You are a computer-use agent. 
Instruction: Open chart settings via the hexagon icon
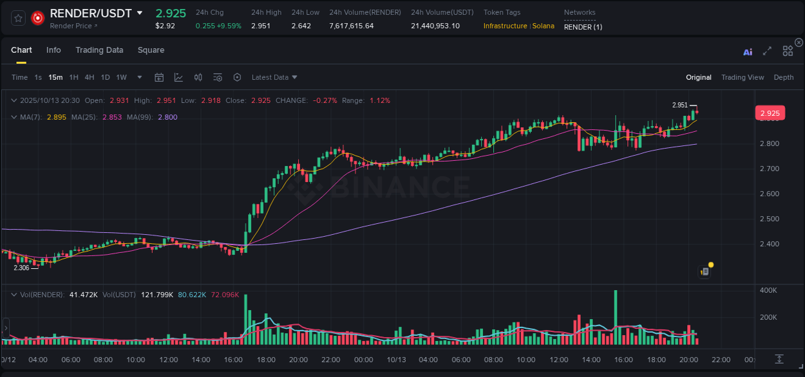pos(237,77)
